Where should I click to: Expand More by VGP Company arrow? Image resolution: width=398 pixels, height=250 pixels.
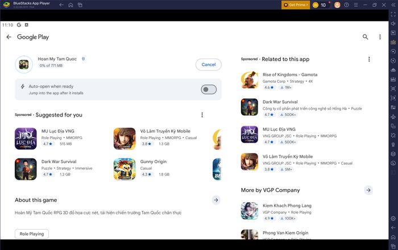(x=368, y=190)
